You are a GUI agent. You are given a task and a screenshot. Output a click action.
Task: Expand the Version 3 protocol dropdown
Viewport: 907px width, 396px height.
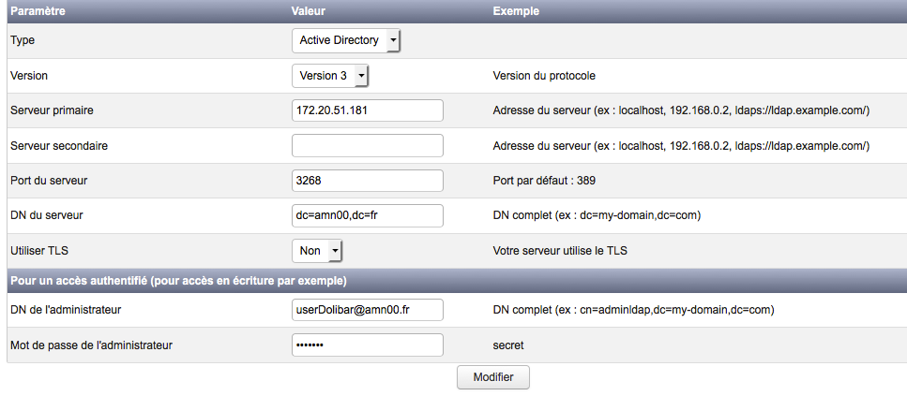coord(330,75)
